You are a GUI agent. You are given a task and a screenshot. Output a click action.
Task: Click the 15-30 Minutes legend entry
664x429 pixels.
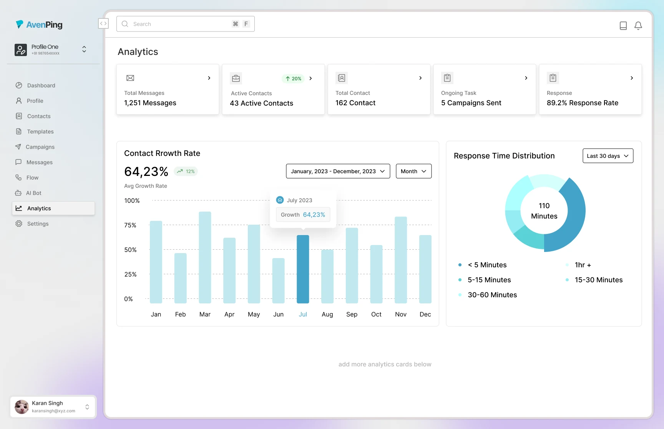pos(594,280)
